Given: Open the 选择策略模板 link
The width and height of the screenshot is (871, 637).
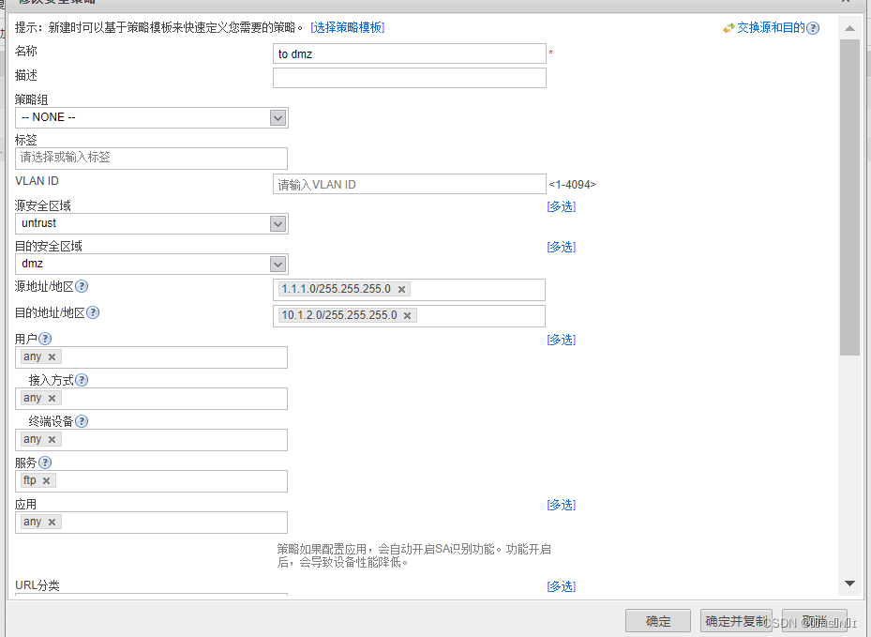Looking at the screenshot, I should (x=348, y=27).
